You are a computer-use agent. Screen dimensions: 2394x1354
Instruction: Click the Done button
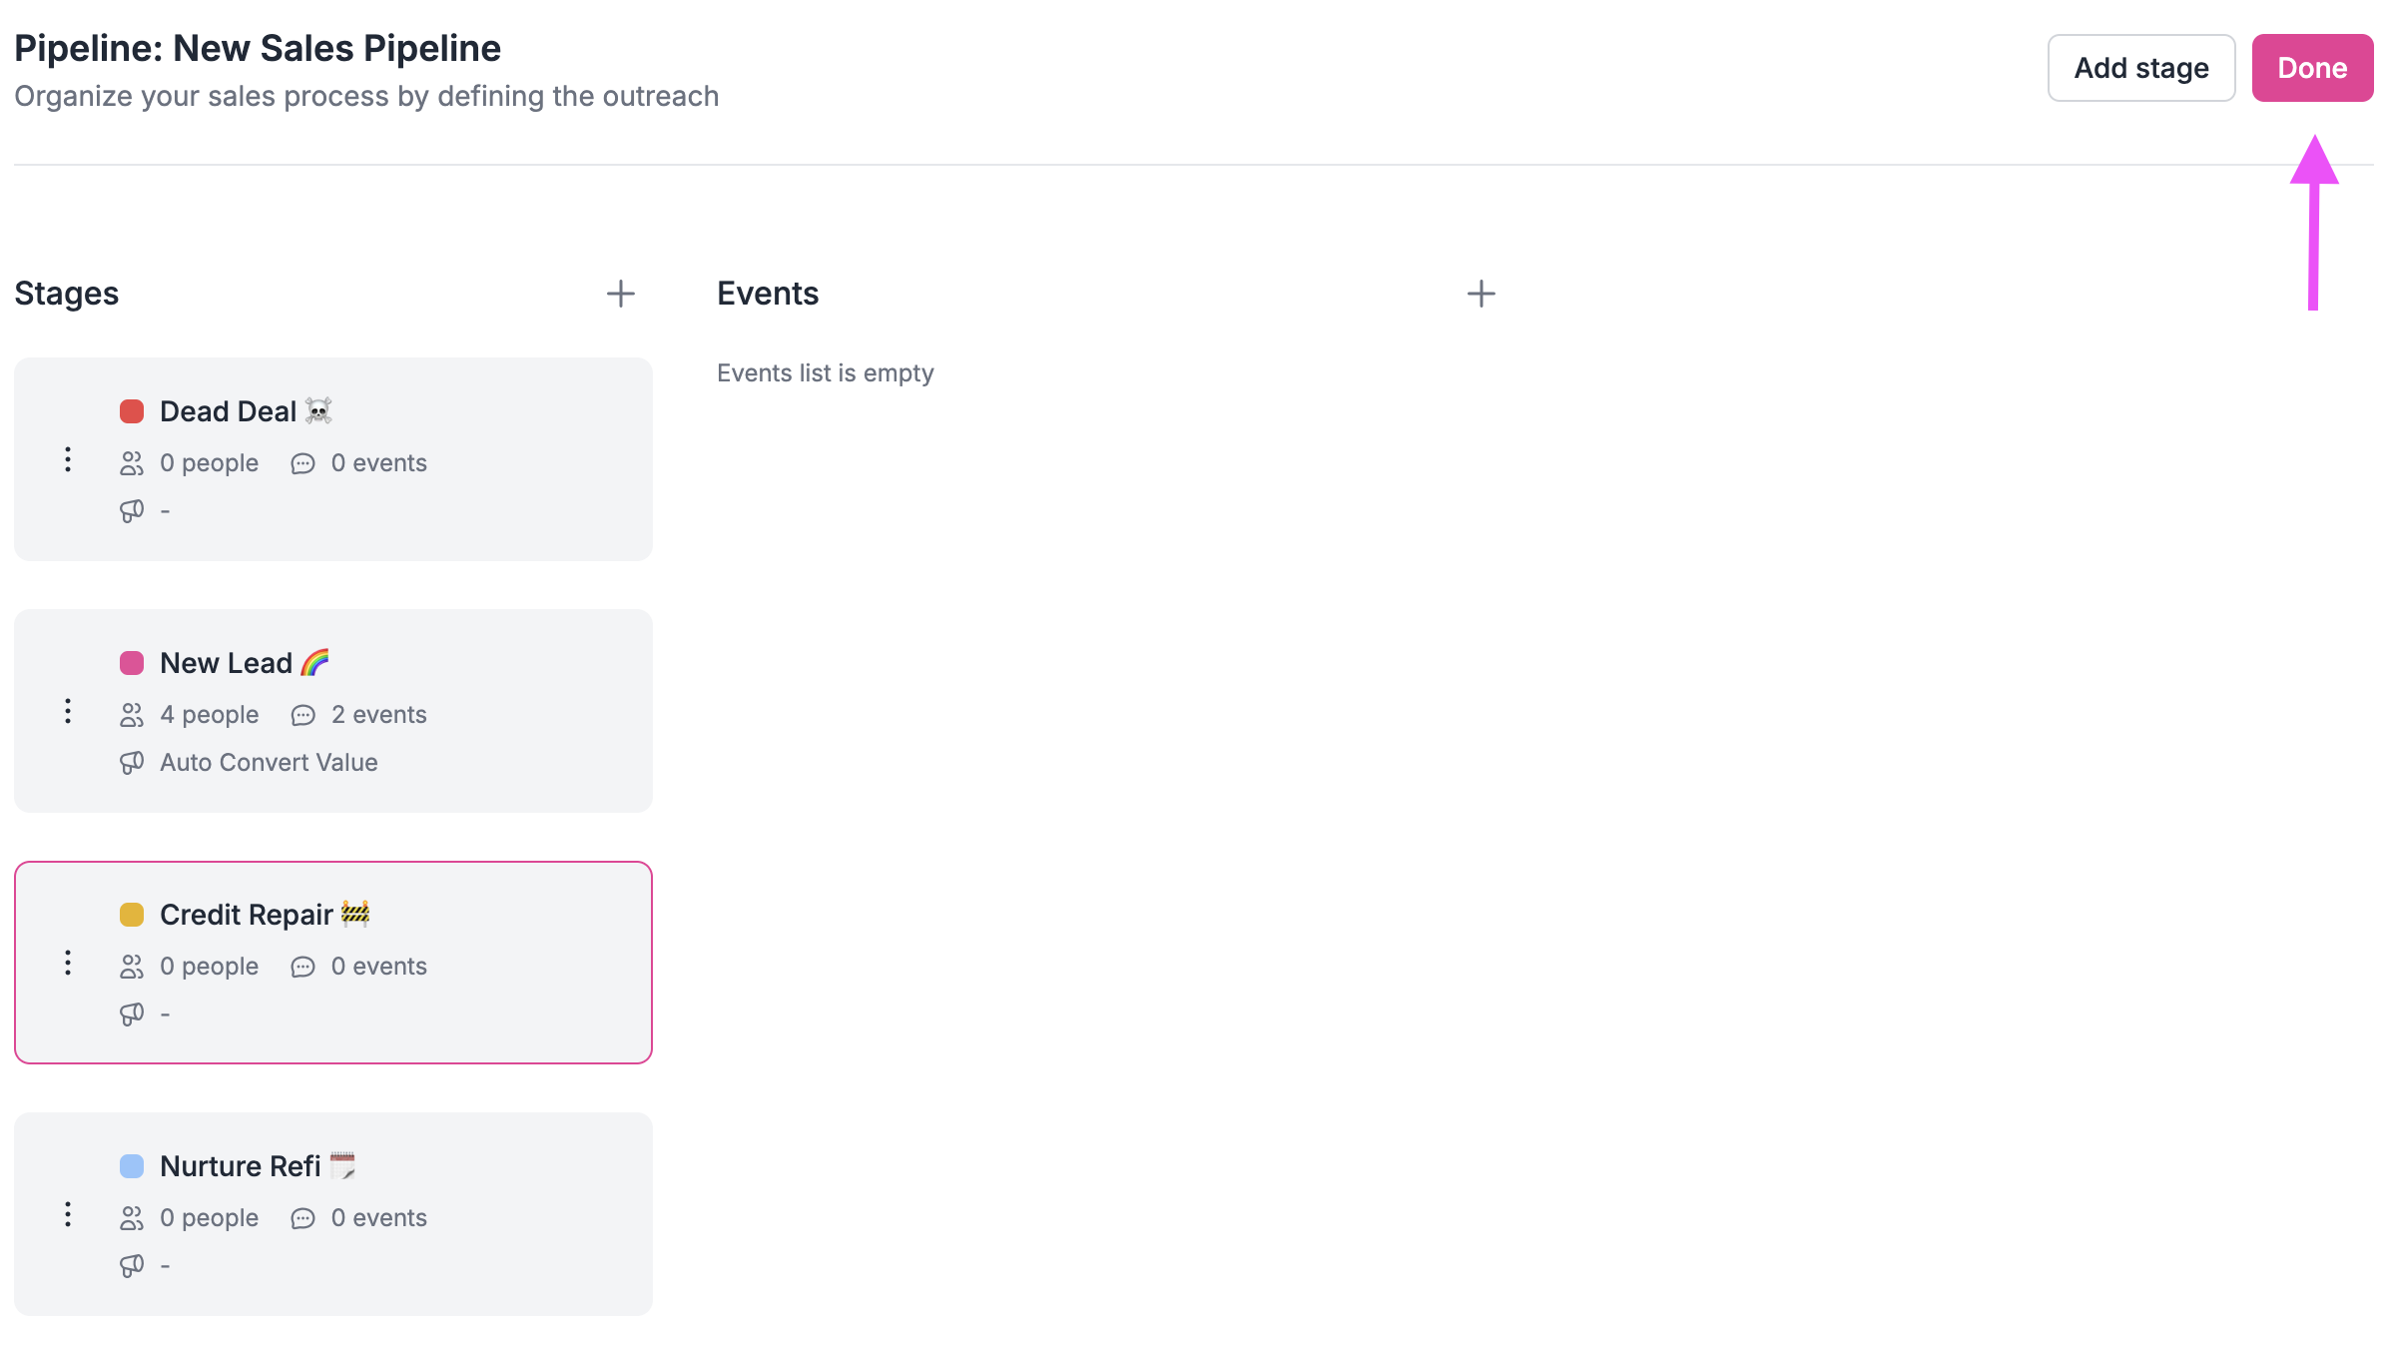point(2312,67)
